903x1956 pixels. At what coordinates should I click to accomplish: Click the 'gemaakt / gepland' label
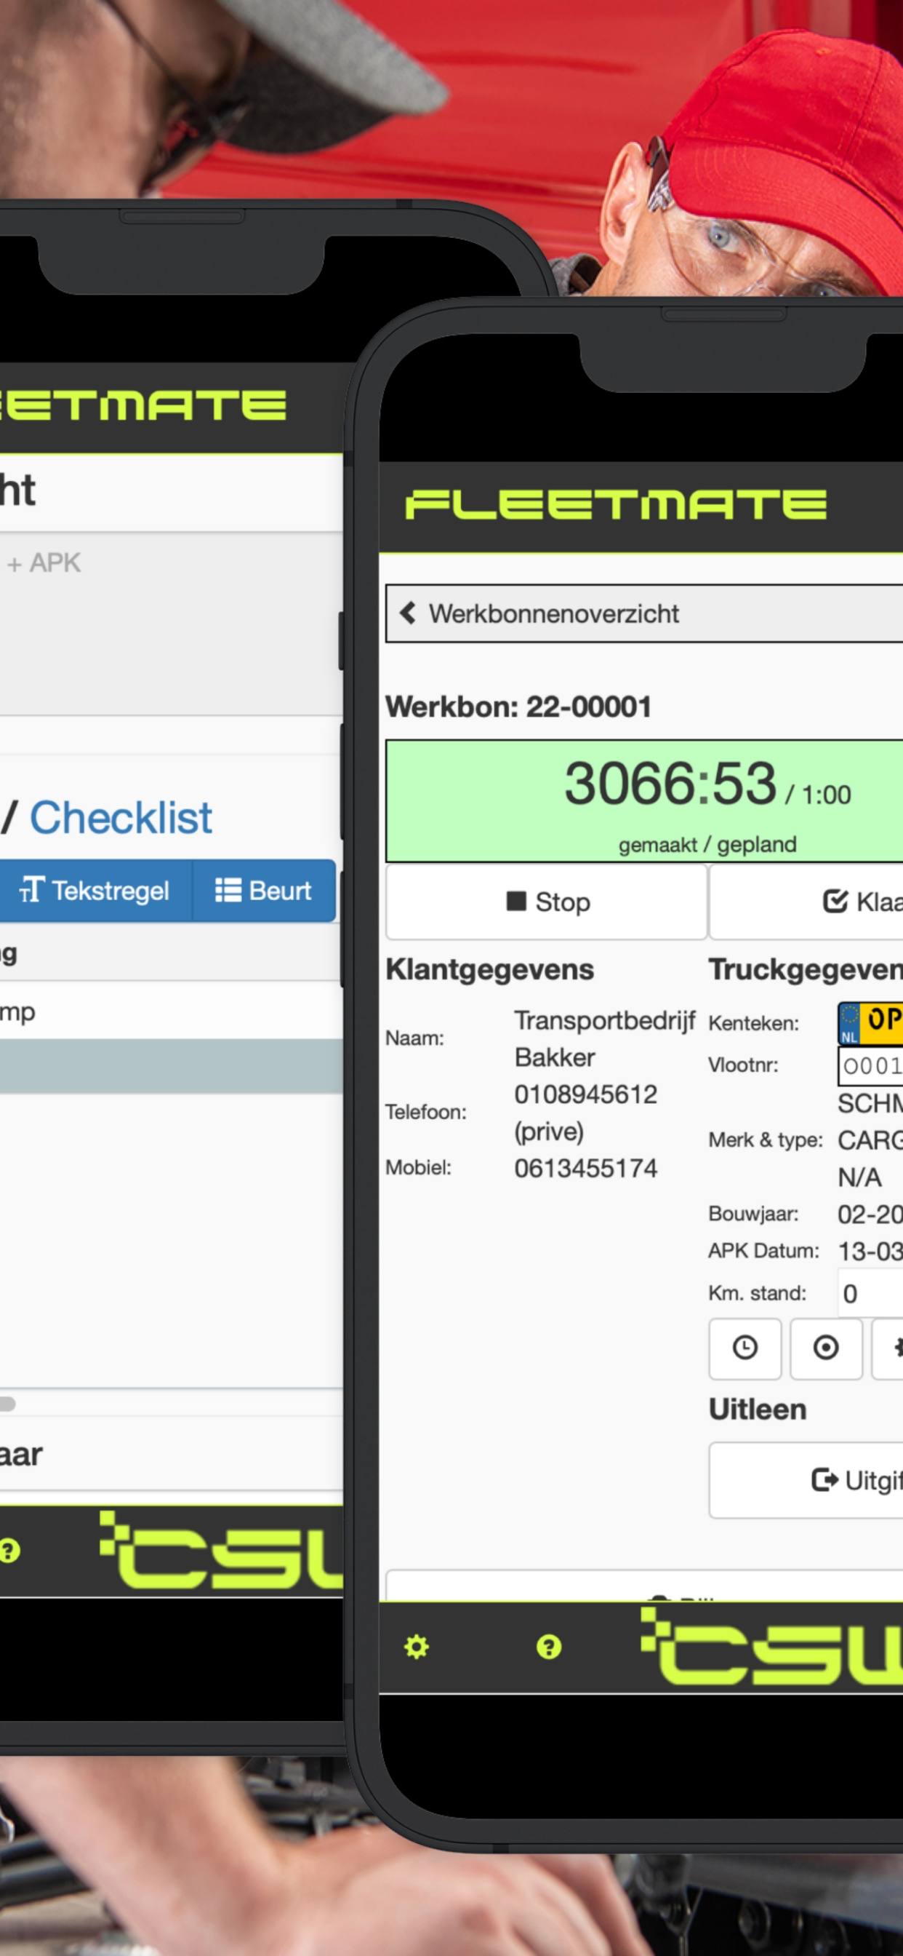pos(707,844)
